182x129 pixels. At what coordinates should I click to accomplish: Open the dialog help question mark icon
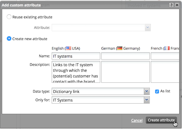[x=171, y=5]
